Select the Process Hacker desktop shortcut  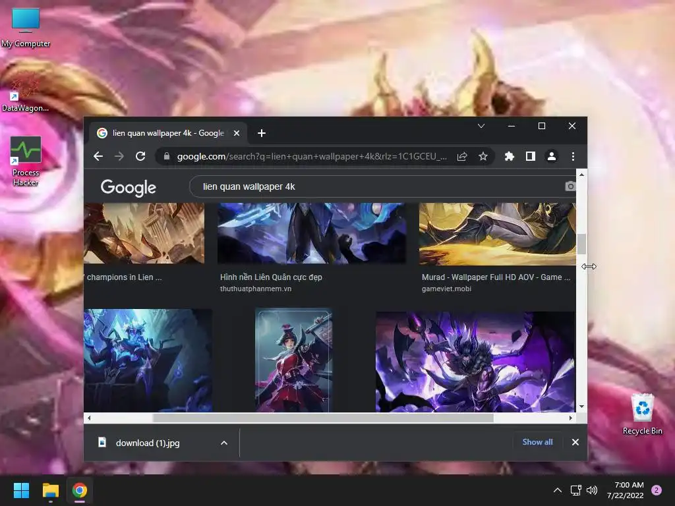click(x=26, y=161)
